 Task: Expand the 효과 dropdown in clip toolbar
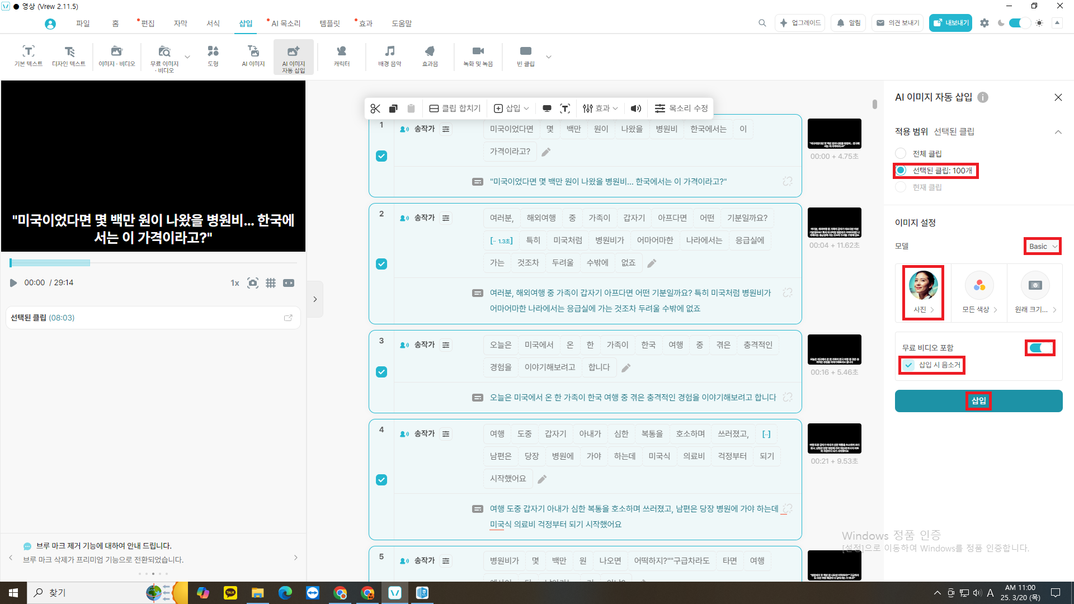point(600,108)
